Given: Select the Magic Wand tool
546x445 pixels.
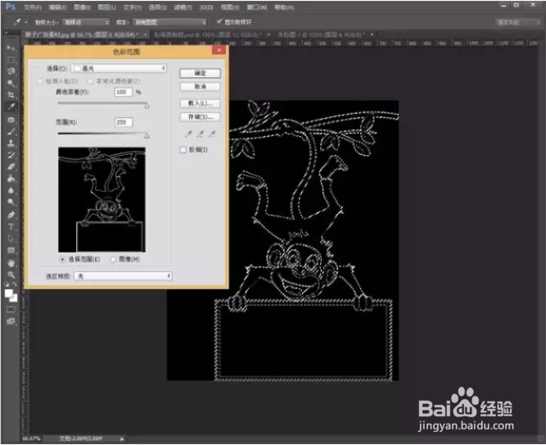Looking at the screenshot, I should coord(11,84).
